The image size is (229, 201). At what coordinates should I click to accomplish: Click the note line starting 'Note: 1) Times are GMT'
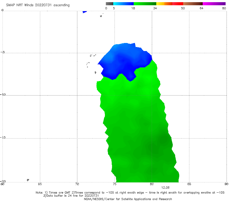coord(130,193)
